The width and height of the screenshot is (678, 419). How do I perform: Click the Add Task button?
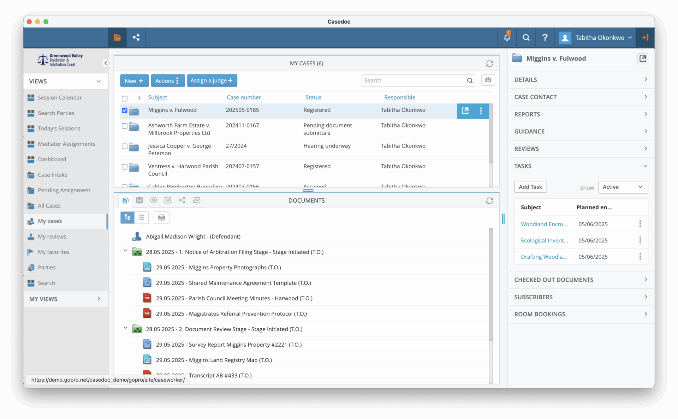coord(530,187)
